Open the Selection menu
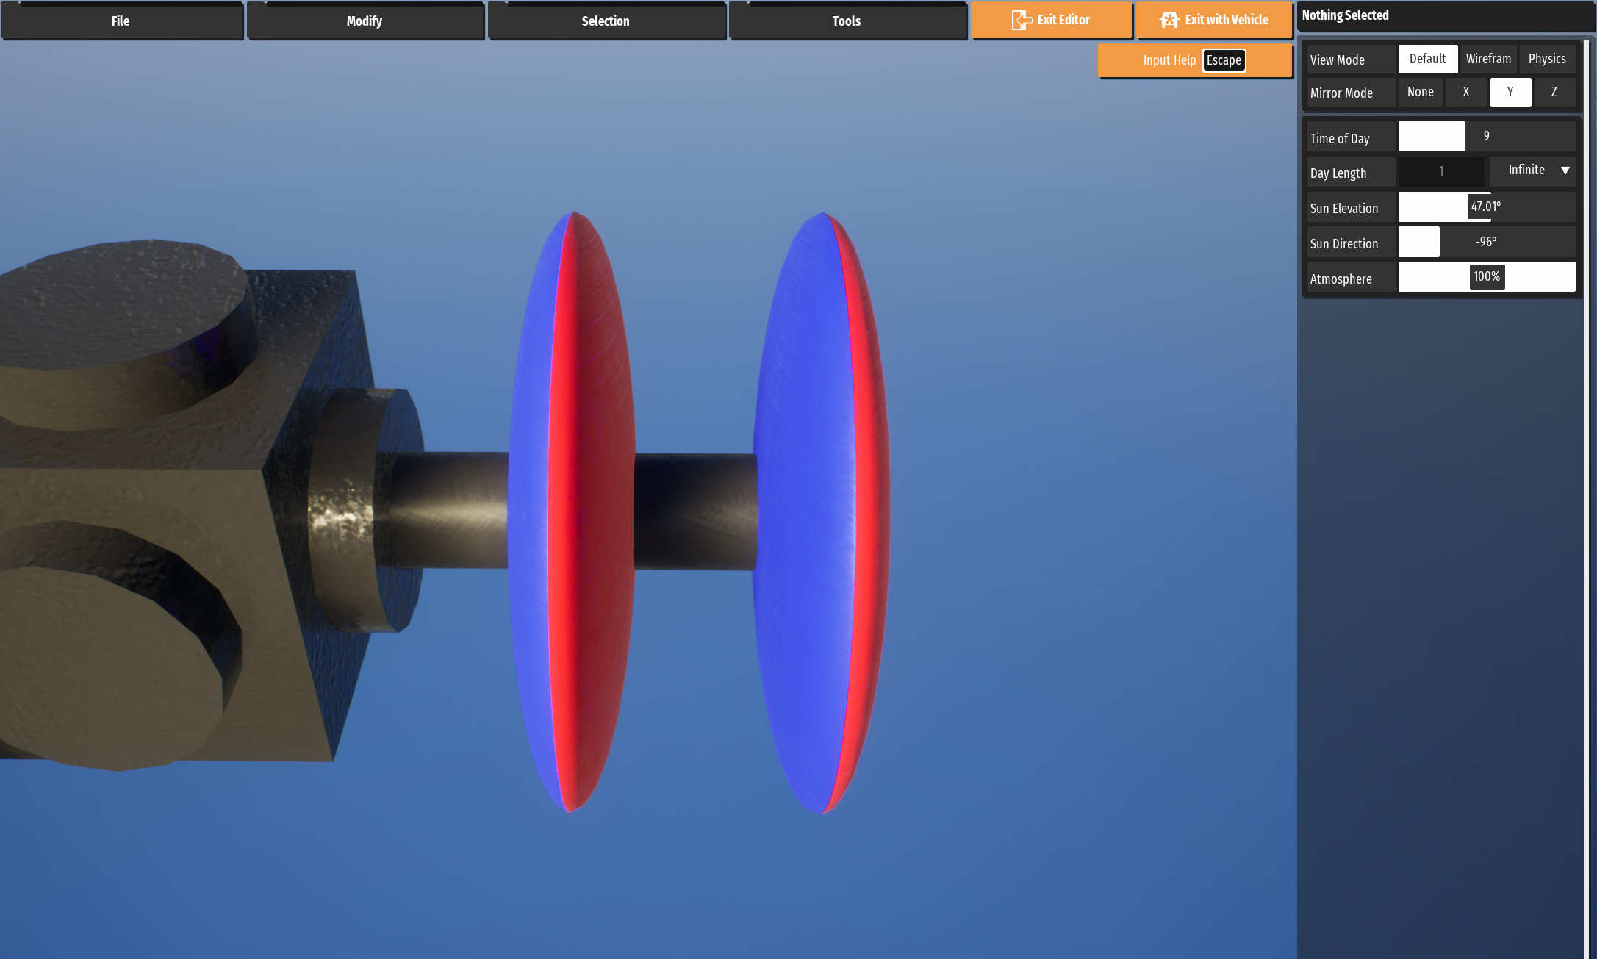The image size is (1597, 959). coord(606,21)
